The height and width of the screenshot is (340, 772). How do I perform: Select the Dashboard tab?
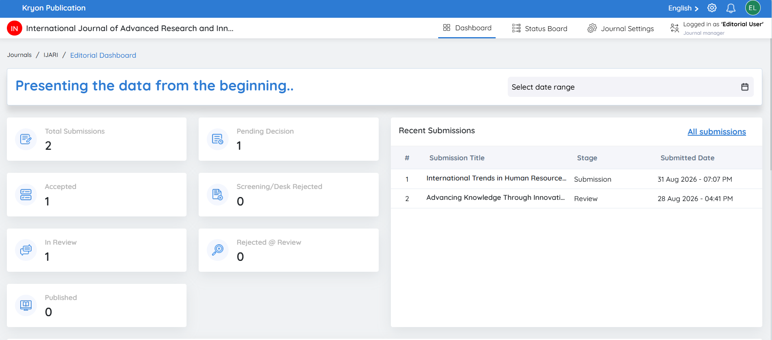(x=467, y=28)
